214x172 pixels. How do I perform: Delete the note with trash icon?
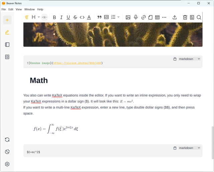185,17
